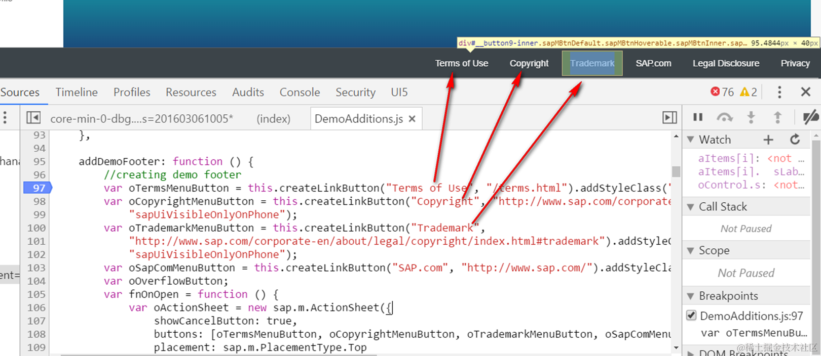The width and height of the screenshot is (821, 356).
Task: Open the Timeline tab
Action: 77,92
